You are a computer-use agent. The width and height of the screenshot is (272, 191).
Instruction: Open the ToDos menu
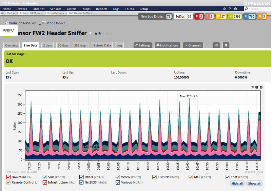[130, 9]
